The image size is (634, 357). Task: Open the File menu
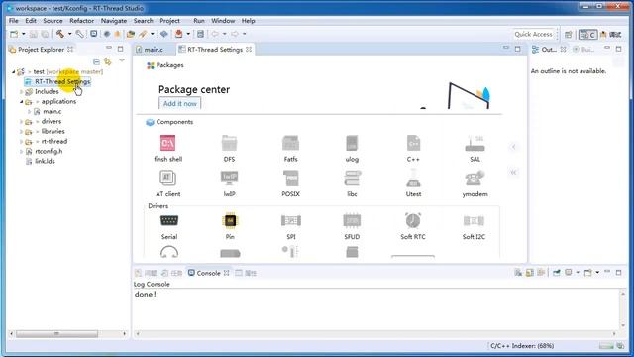(13, 21)
